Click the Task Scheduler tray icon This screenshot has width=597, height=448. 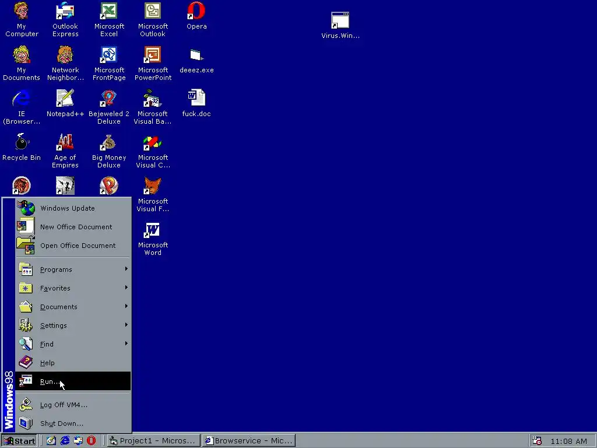537,441
